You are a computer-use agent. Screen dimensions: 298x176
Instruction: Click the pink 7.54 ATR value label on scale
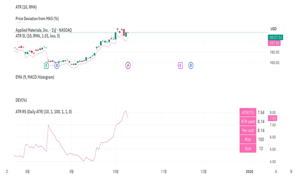[x=273, y=118]
